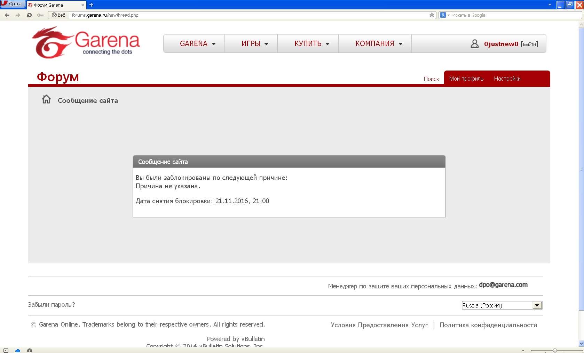Open the Google search engine selector
The height and width of the screenshot is (353, 584).
point(445,15)
